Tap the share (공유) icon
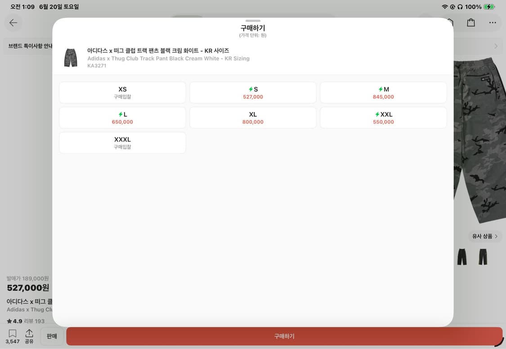Image resolution: width=506 pixels, height=349 pixels. (29, 336)
